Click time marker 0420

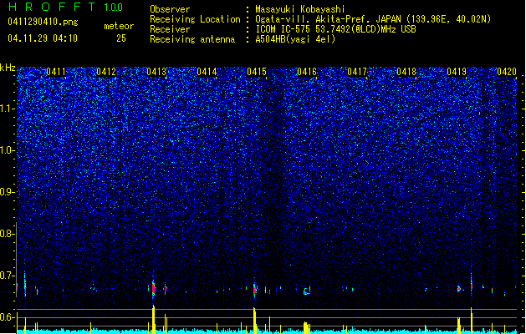coord(507,72)
